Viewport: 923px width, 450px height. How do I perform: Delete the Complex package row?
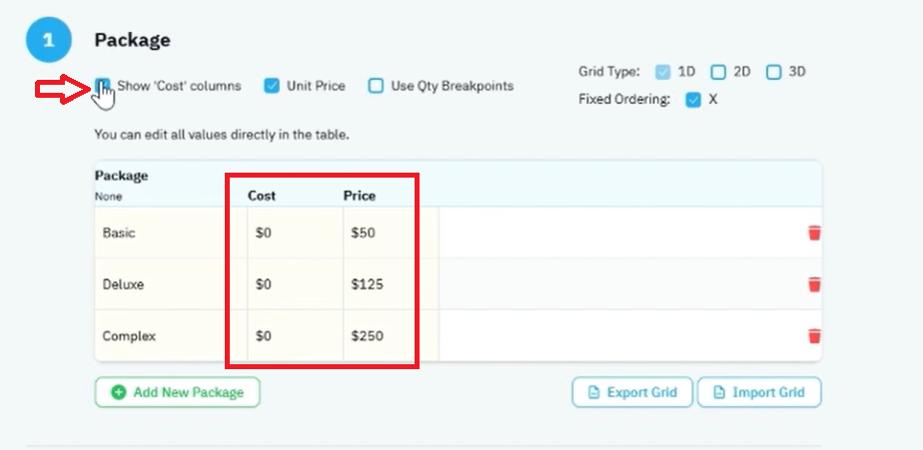click(814, 336)
